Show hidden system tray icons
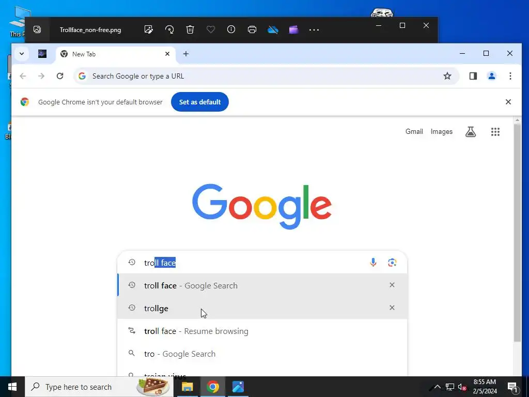This screenshot has width=529, height=397. point(437,387)
